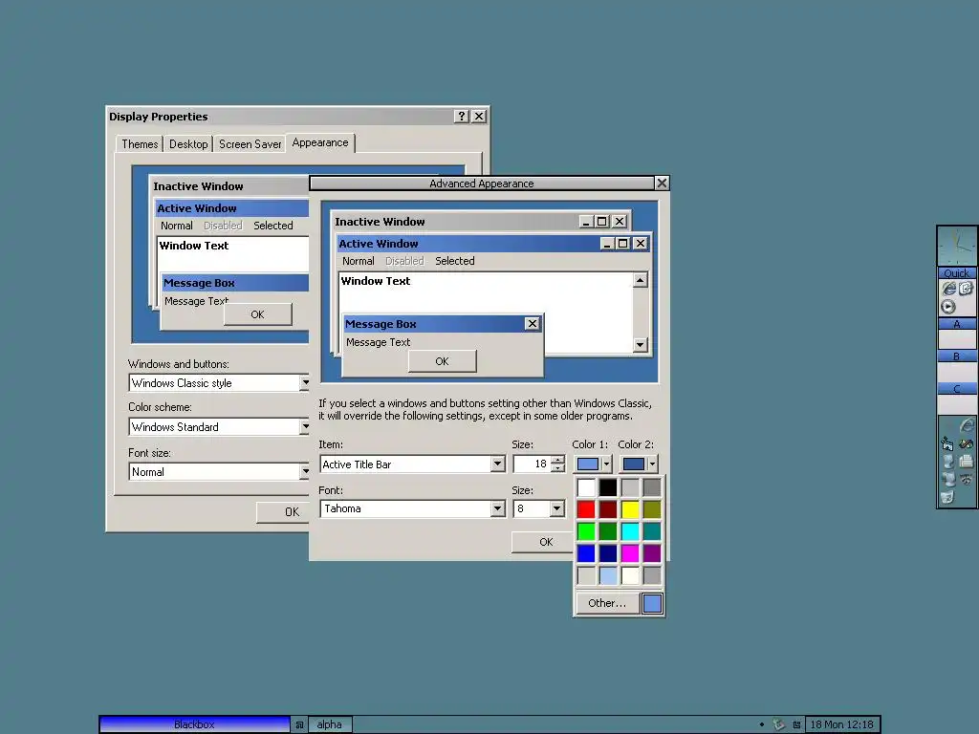Click the date and time 18 Mon 12:18
979x734 pixels.
[841, 724]
